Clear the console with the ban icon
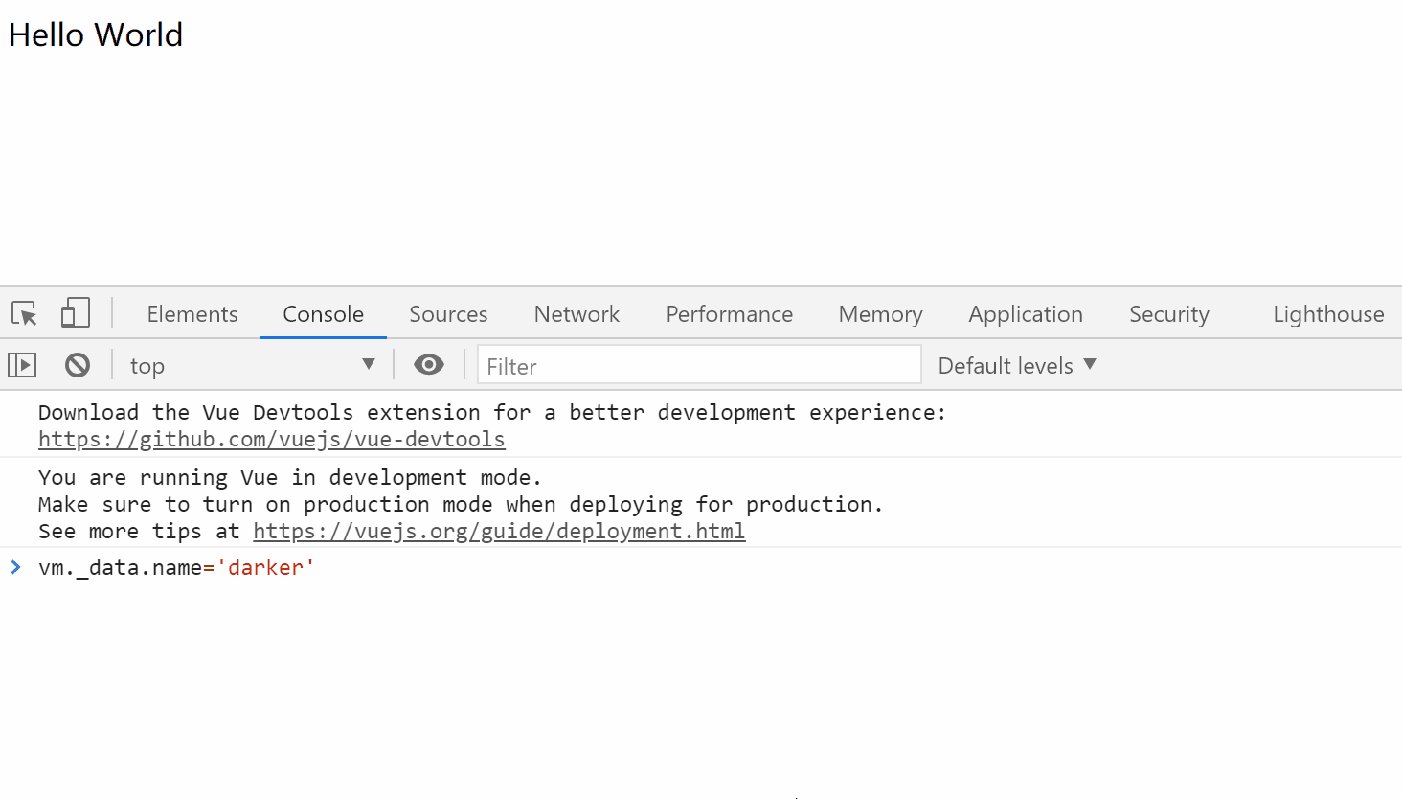 pos(78,365)
